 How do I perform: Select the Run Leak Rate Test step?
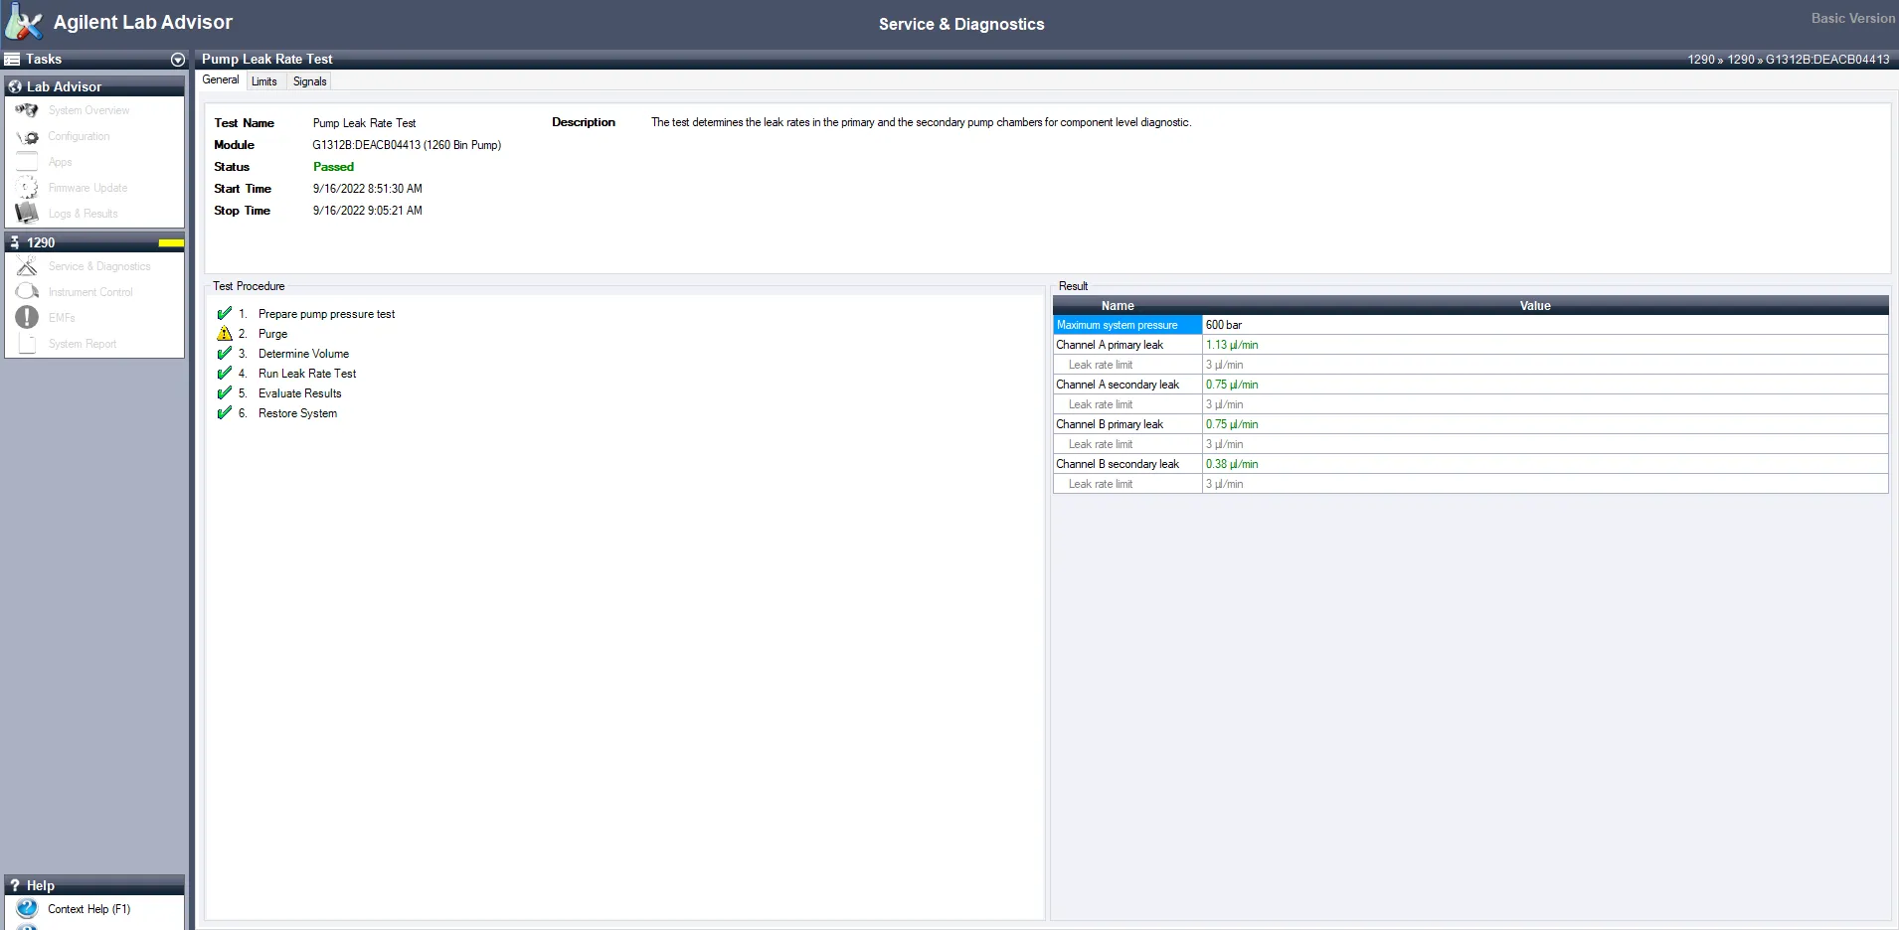(x=307, y=374)
